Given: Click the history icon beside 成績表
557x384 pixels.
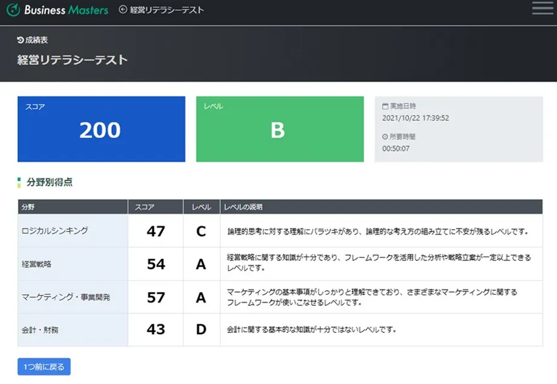Looking at the screenshot, I should click(20, 40).
